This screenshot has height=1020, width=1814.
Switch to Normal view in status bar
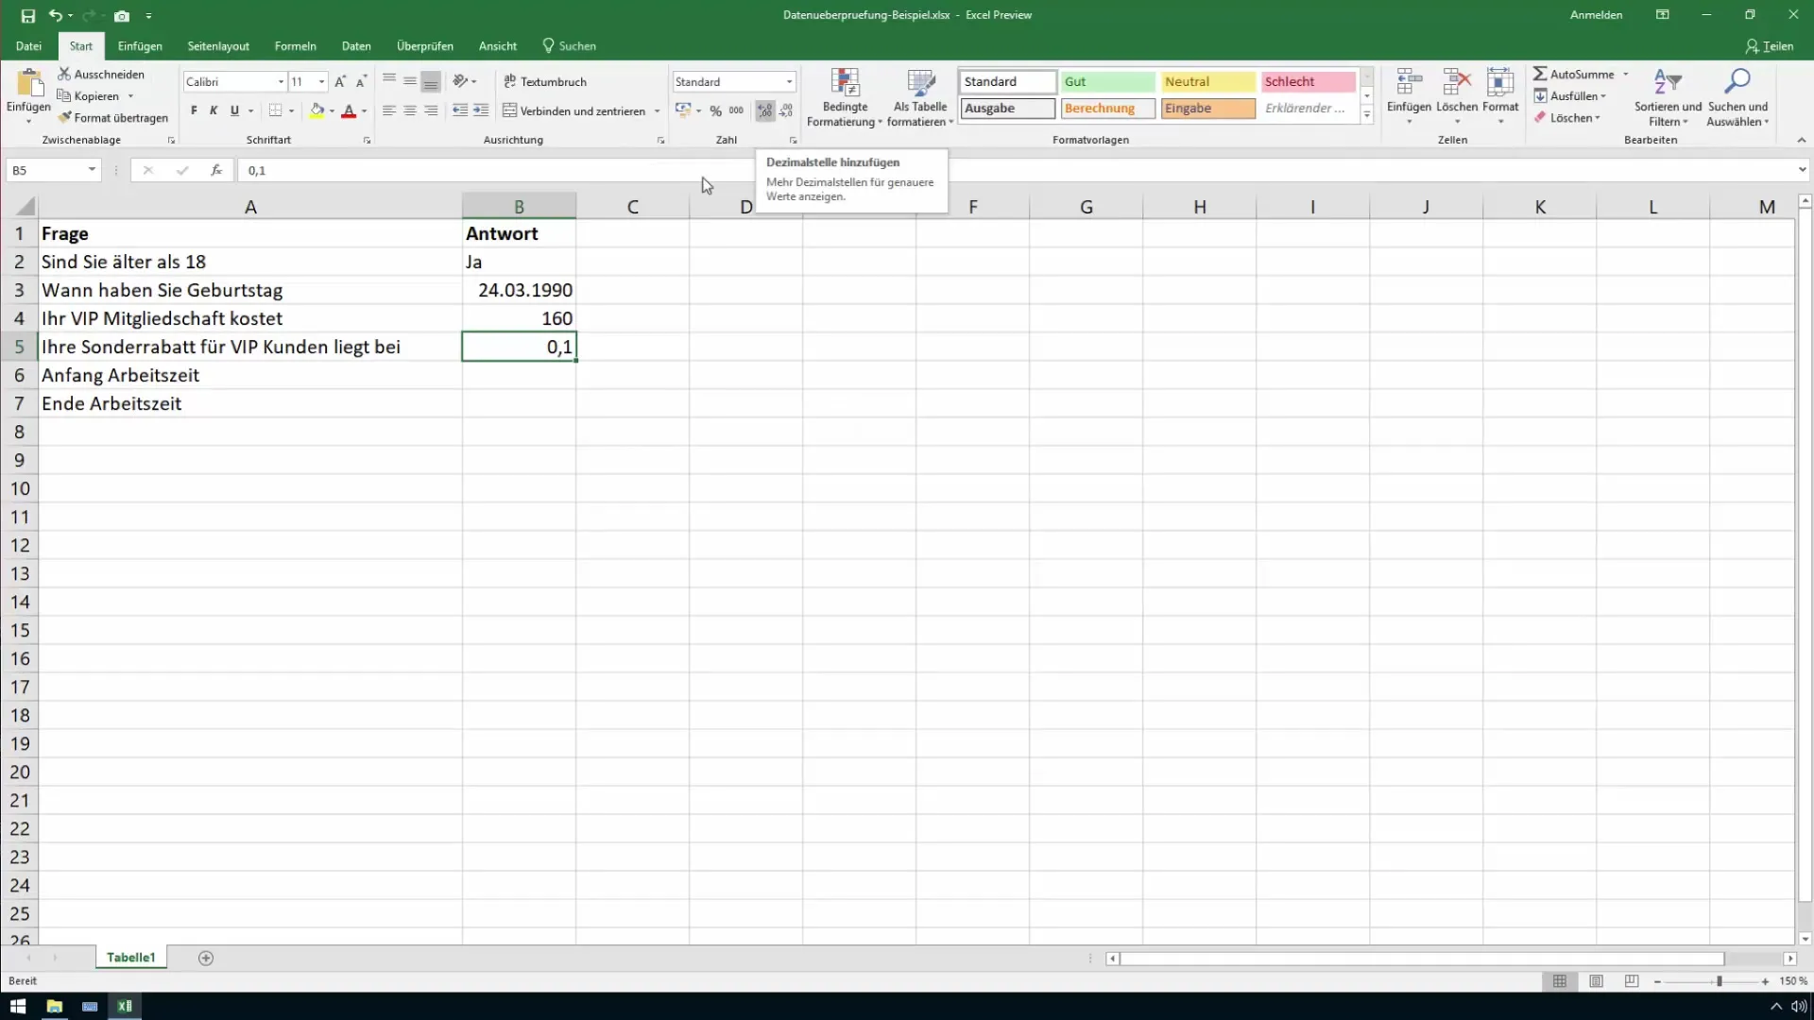pyautogui.click(x=1560, y=981)
